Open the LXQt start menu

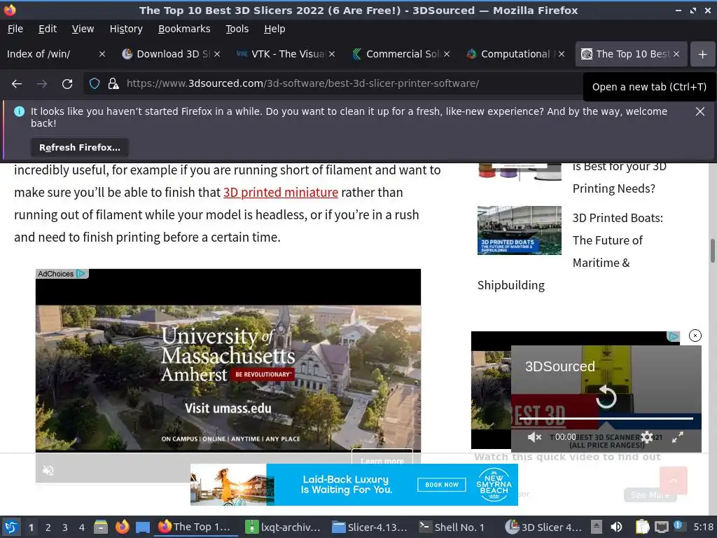(x=11, y=527)
